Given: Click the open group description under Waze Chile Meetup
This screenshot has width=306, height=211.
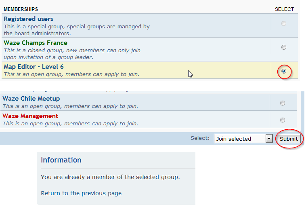Looking at the screenshot, I should tap(70, 106).
